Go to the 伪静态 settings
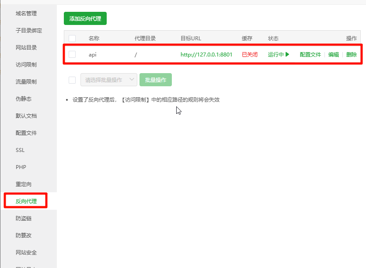 [24, 99]
